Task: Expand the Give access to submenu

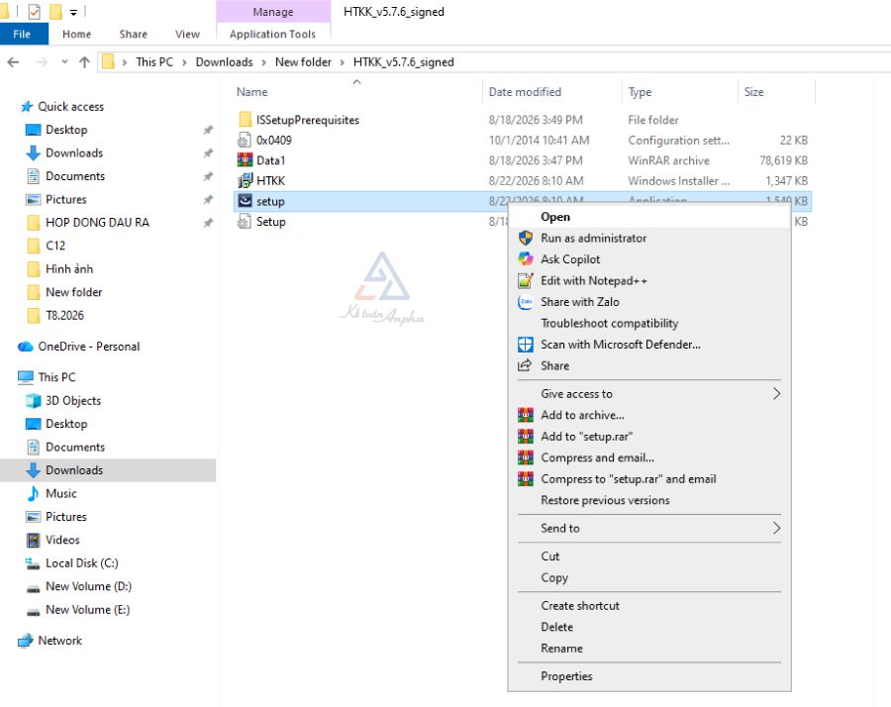Action: pyautogui.click(x=648, y=394)
